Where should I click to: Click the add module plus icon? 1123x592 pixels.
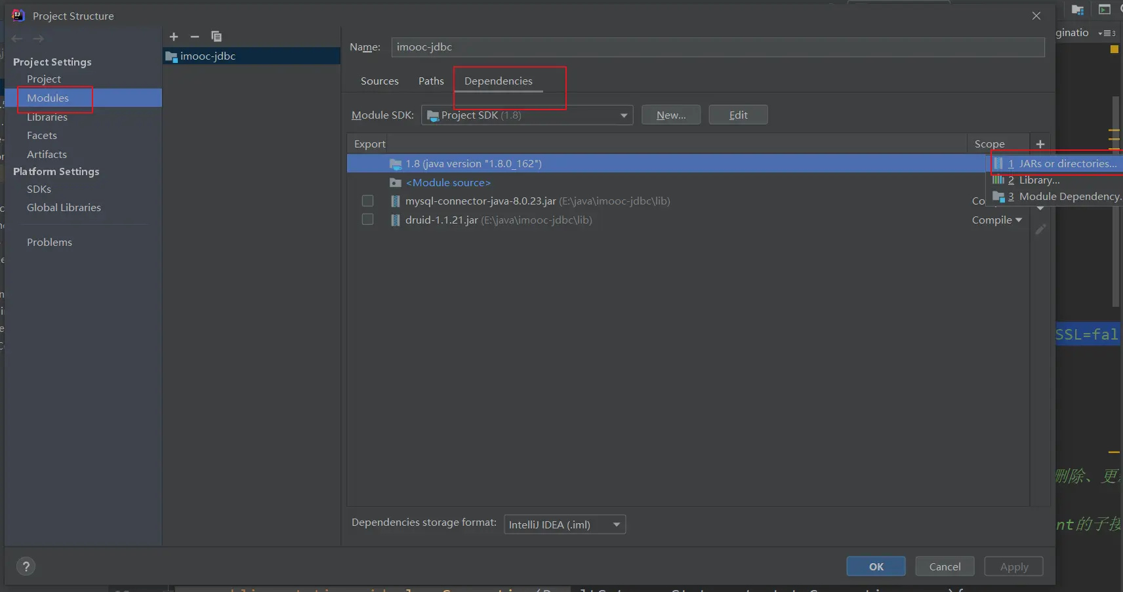(x=174, y=37)
